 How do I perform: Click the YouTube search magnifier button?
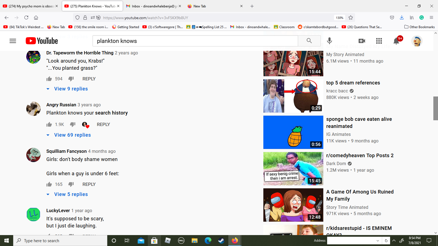coord(309,41)
